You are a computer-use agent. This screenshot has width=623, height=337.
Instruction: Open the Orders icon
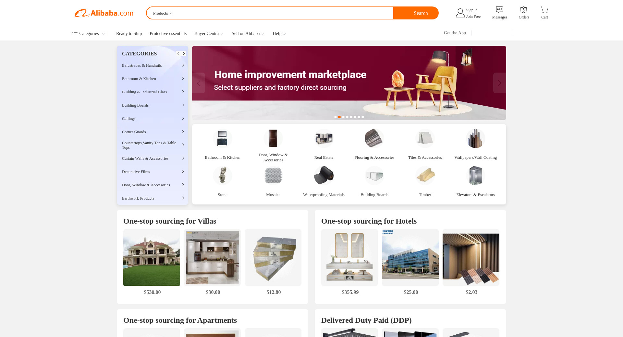tap(523, 10)
